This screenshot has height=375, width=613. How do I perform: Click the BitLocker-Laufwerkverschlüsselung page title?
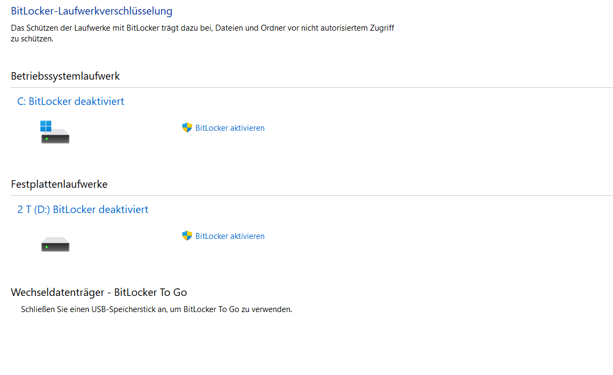[91, 11]
